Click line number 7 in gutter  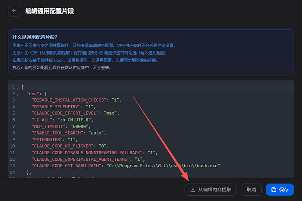(14, 126)
